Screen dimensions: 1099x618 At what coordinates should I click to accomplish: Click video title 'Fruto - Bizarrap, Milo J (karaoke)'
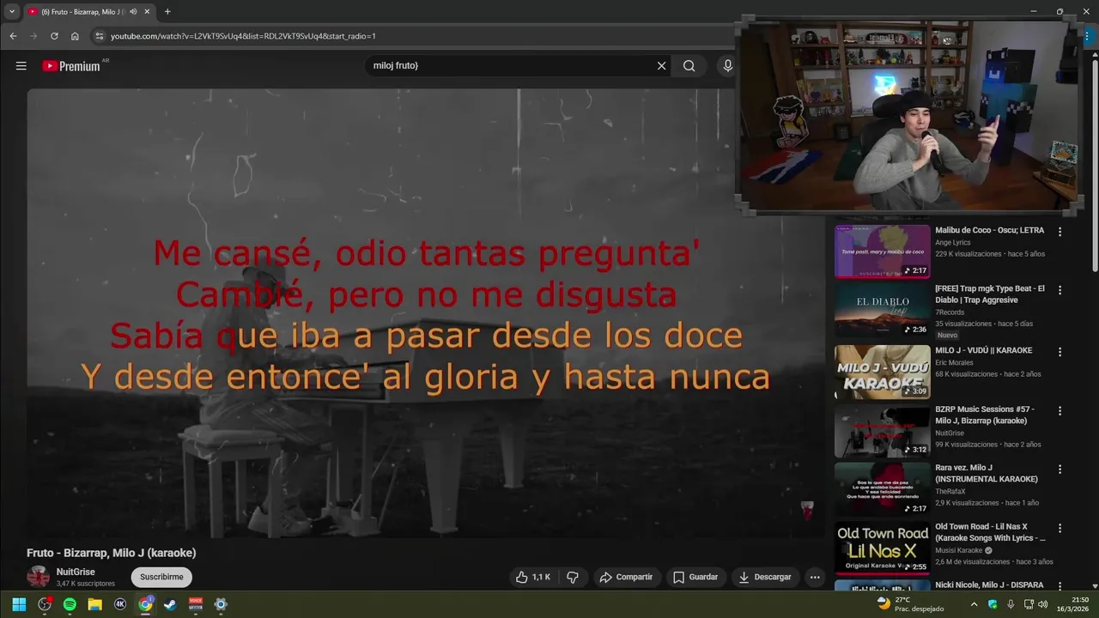coord(112,553)
